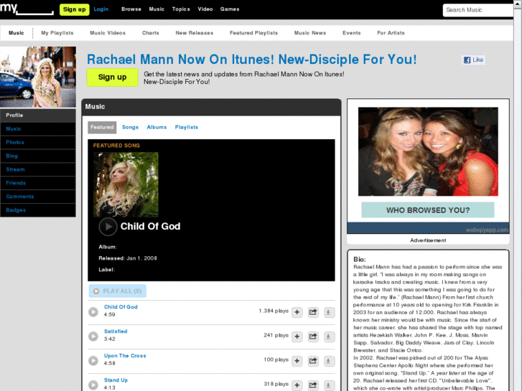Play the Child Of God track row
Screen dimensions: 522x391
[93, 312]
